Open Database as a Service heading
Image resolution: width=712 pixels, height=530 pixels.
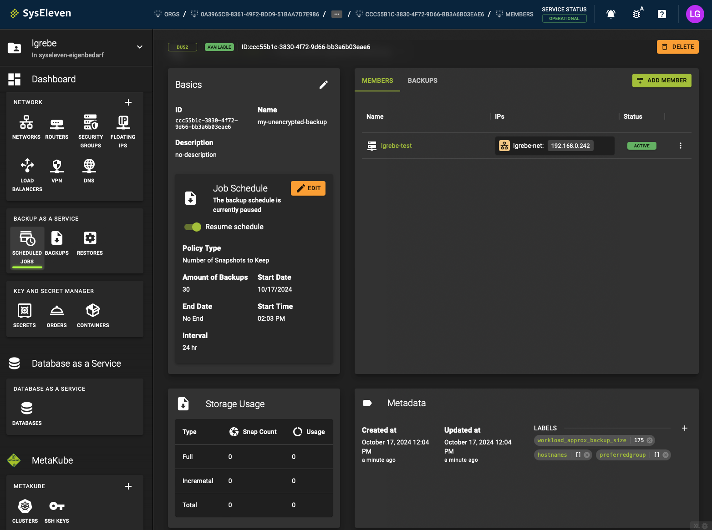pyautogui.click(x=76, y=363)
